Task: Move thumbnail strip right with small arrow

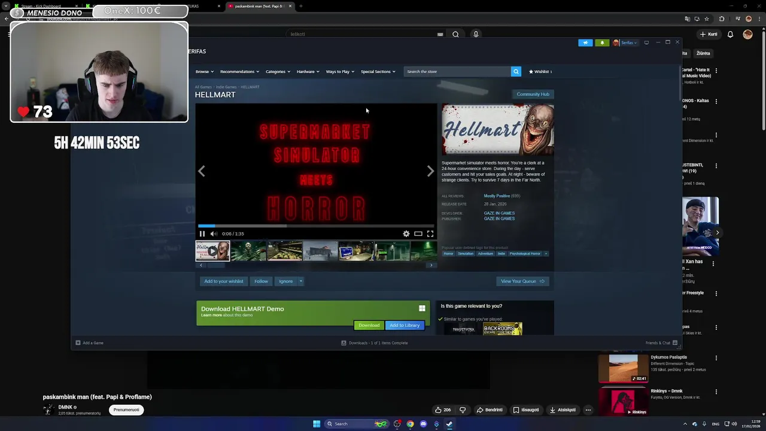Action: pos(431,265)
